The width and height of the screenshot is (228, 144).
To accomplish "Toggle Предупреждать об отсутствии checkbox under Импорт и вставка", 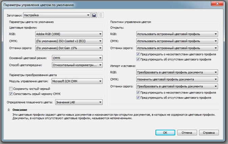I will pyautogui.click(x=138, y=97).
